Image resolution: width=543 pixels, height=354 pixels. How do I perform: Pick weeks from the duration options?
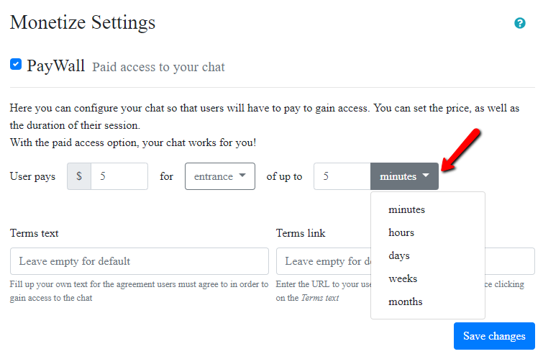point(402,279)
